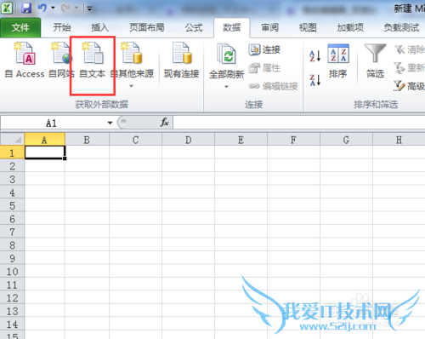The image size is (425, 339).
Task: Select column D header
Action: [x=189, y=140]
